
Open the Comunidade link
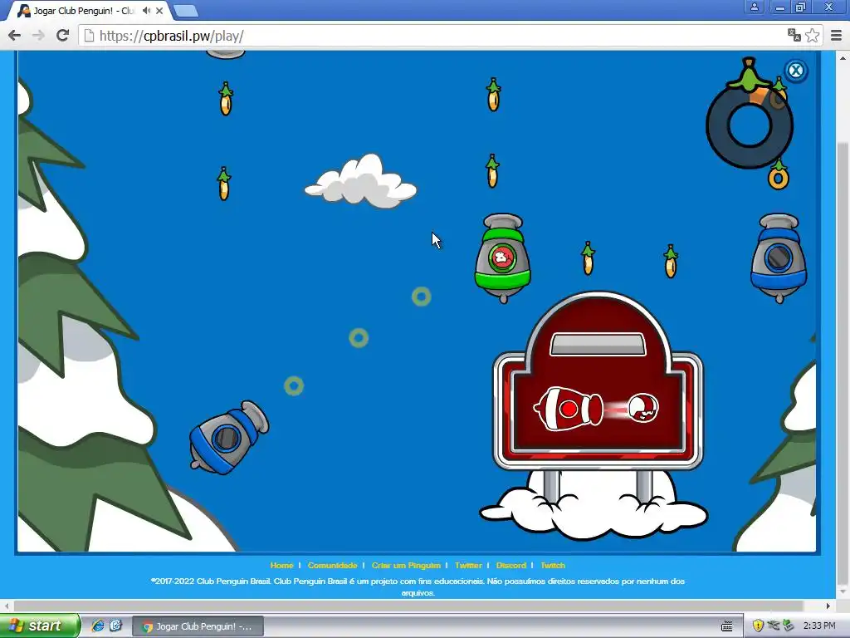(x=332, y=565)
